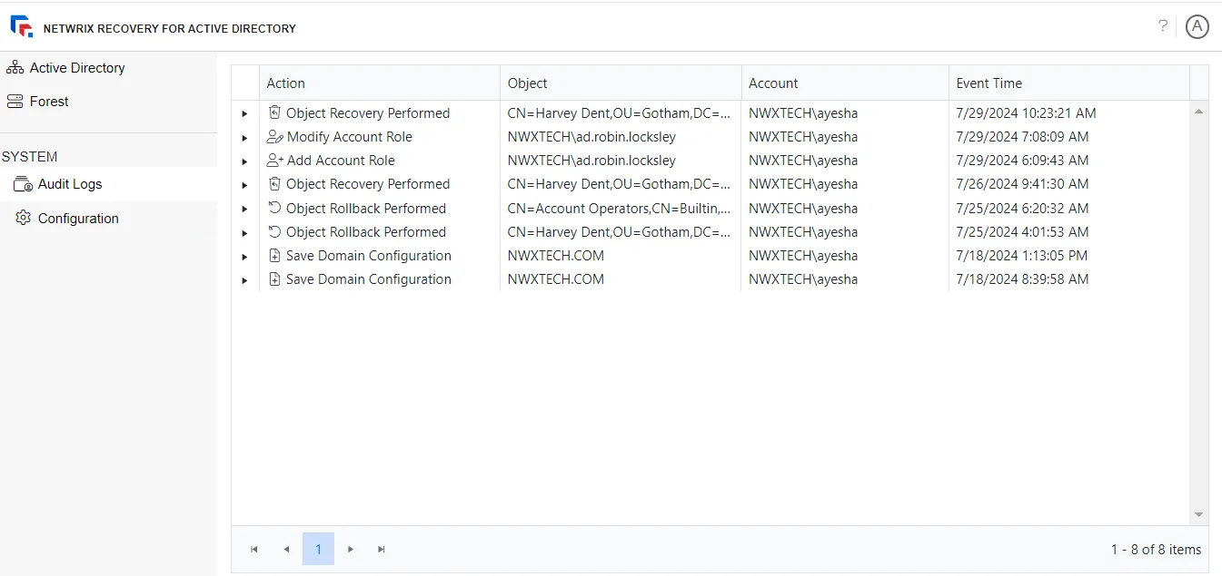Expand the 7/18/2024 1:13:05 PM row

244,257
